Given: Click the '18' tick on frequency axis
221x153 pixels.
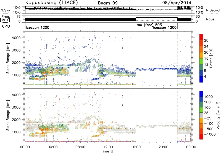Looking at the screenshot, I should point(18,17).
